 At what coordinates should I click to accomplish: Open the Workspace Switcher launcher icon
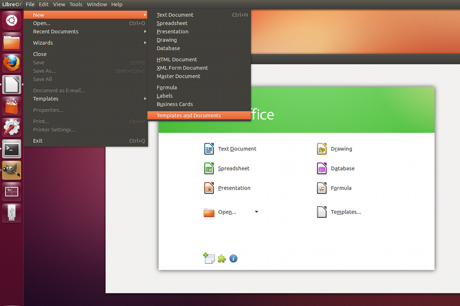click(x=11, y=192)
